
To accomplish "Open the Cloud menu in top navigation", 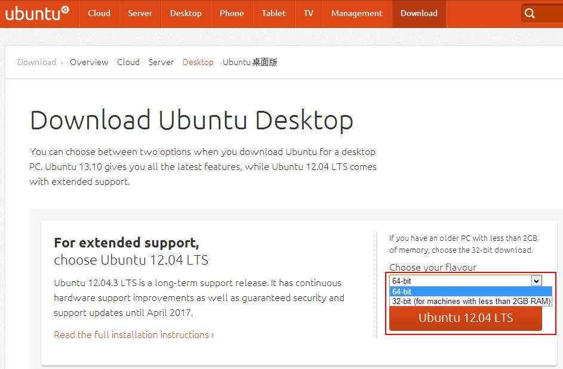I will [x=99, y=13].
